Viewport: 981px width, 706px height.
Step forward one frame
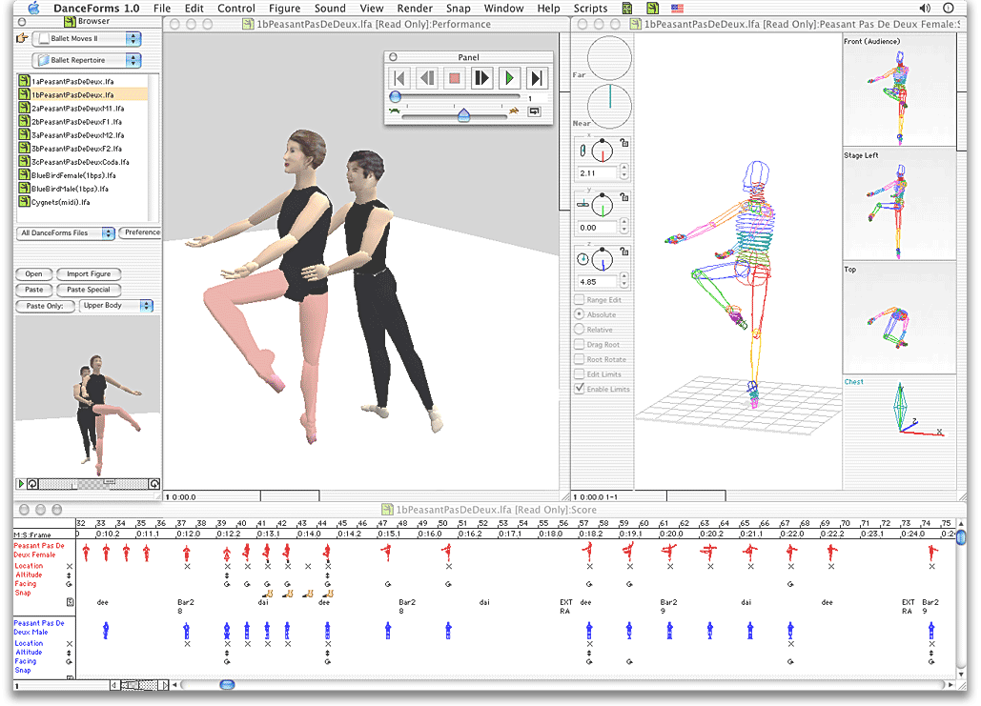[481, 78]
